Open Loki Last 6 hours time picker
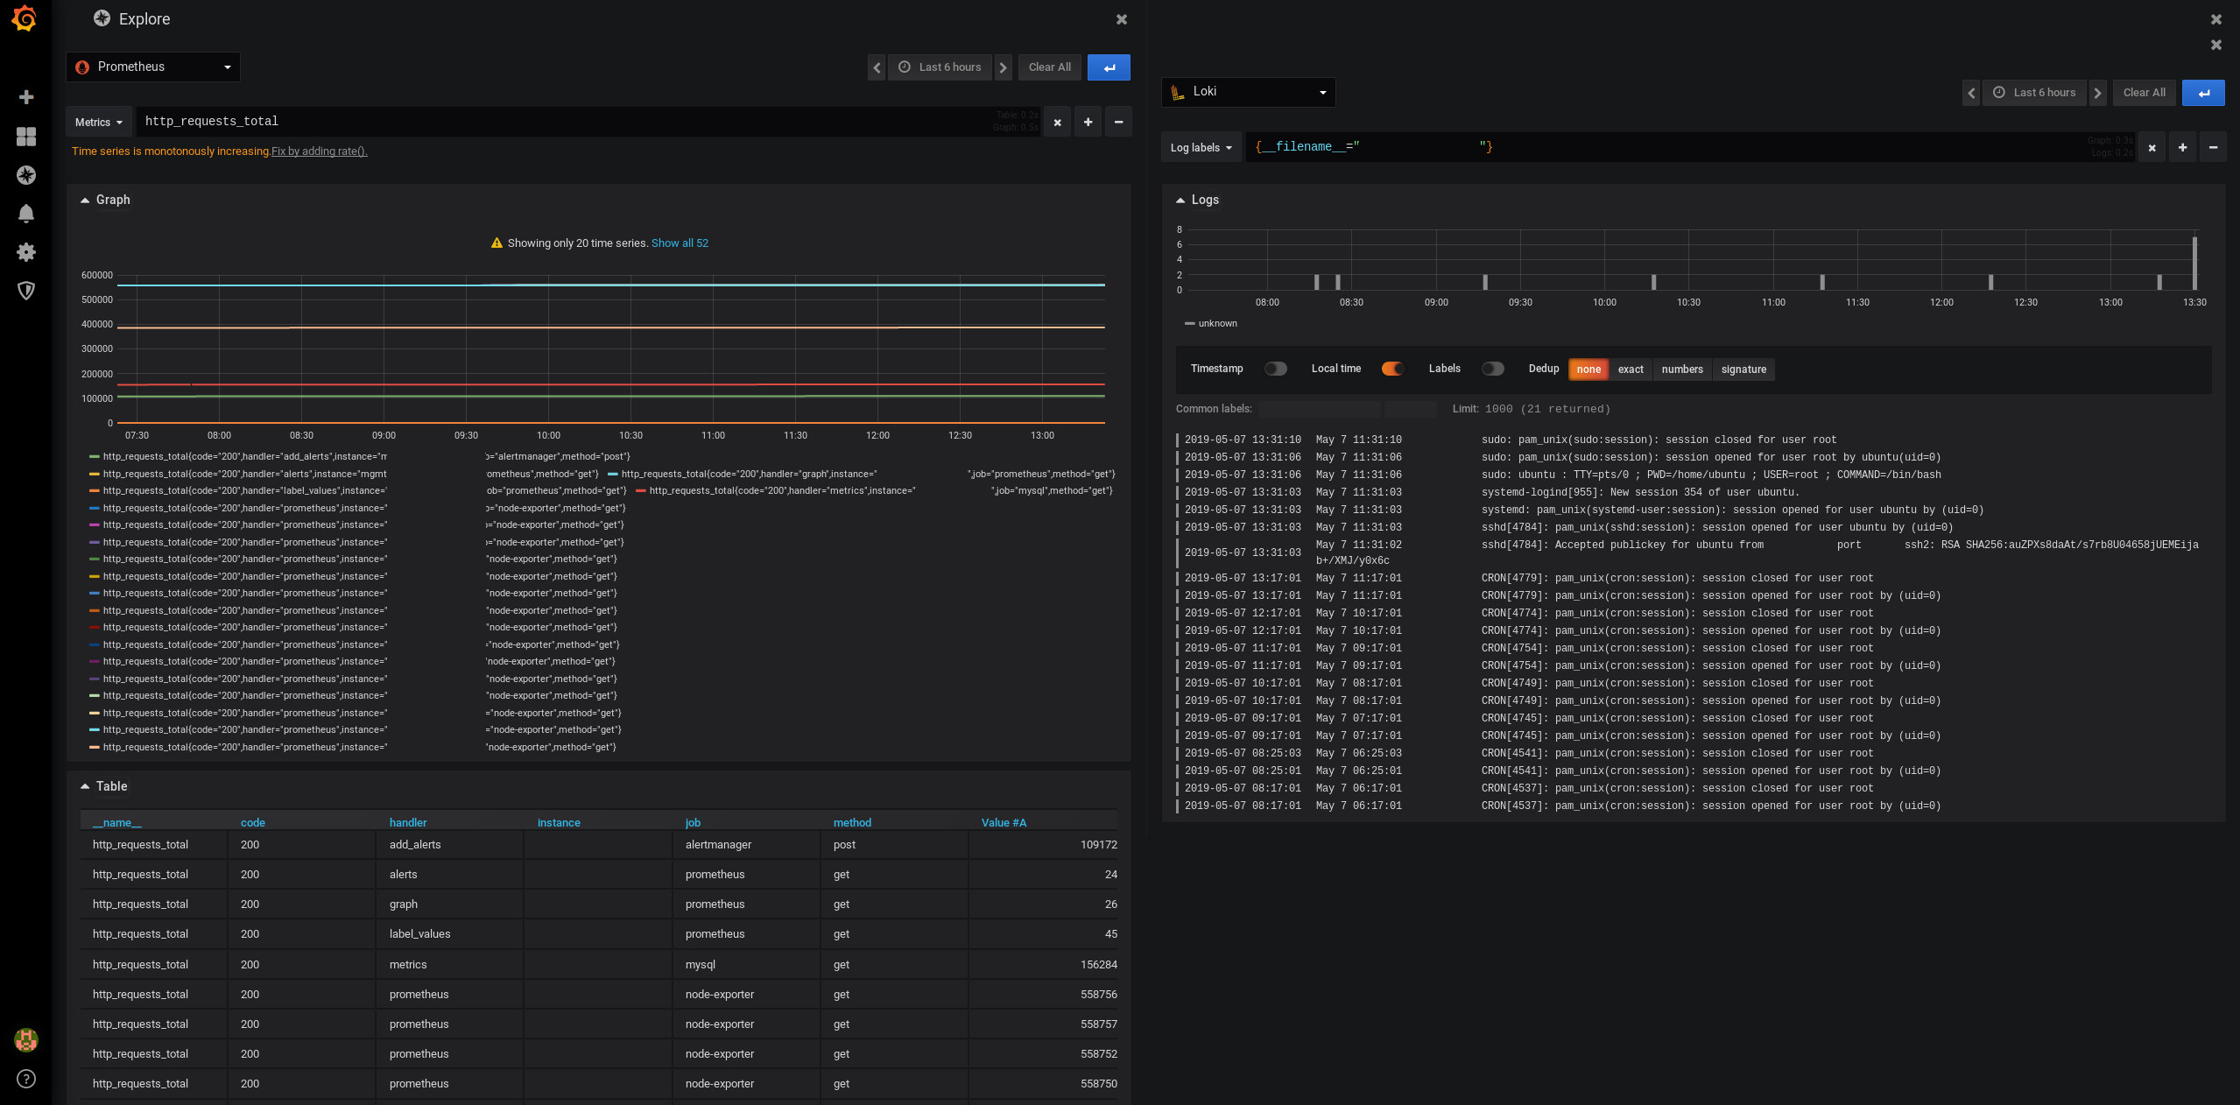 [2035, 93]
